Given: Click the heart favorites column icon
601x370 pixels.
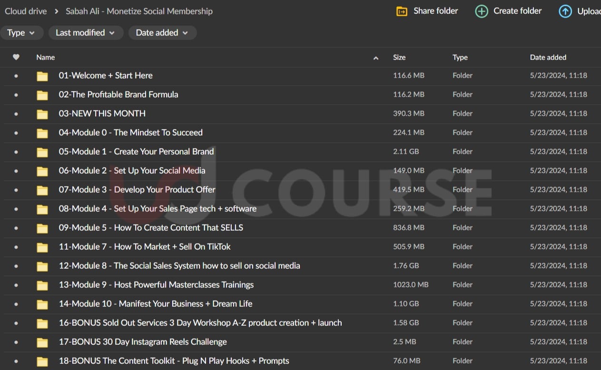Looking at the screenshot, I should coord(16,57).
